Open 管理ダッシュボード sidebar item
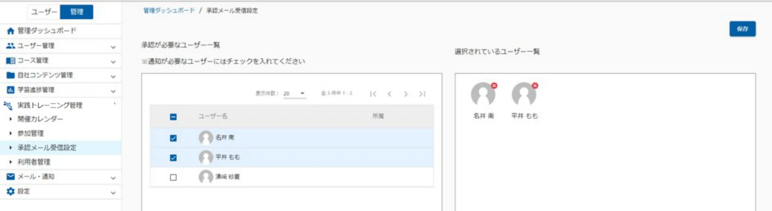 click(x=61, y=31)
